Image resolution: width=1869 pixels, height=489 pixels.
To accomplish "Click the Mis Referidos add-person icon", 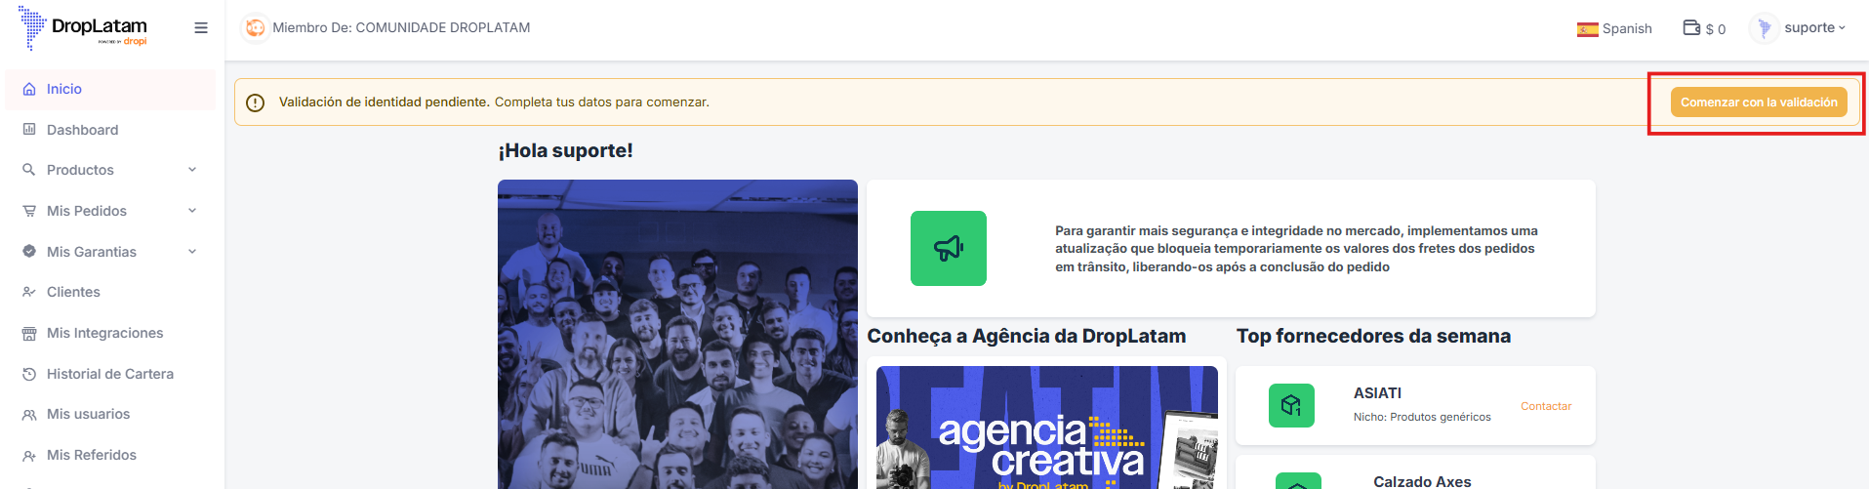I will pos(29,455).
